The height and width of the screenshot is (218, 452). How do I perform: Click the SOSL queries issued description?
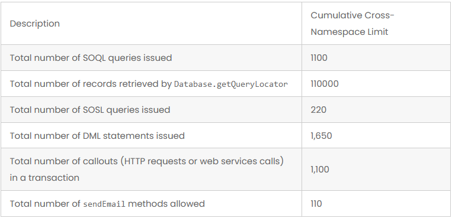point(90,110)
